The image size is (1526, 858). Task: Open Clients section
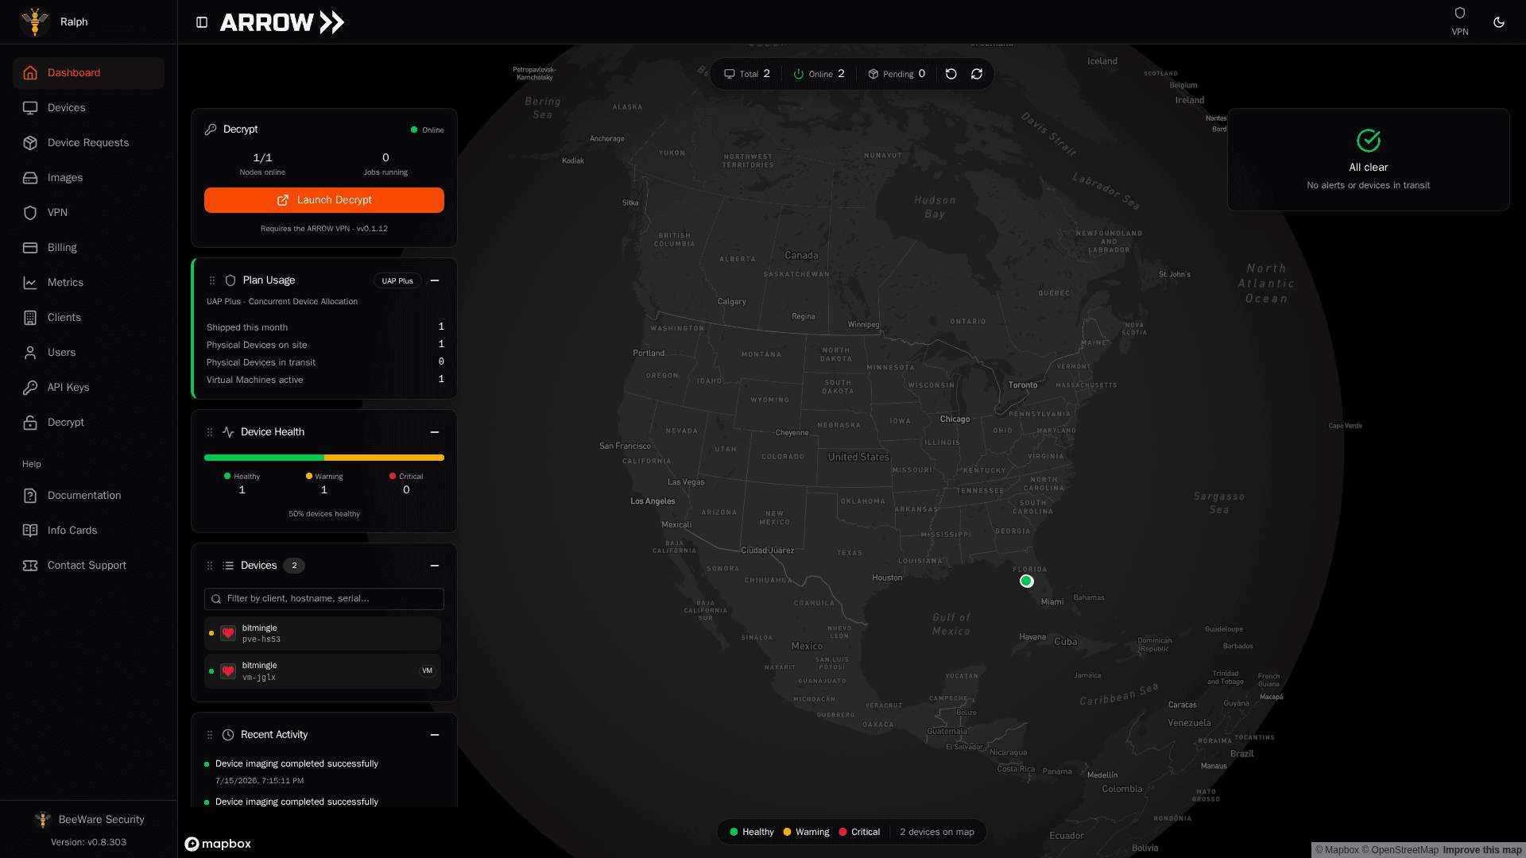[x=88, y=318]
